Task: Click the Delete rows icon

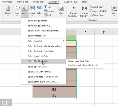Action: [40, 8]
